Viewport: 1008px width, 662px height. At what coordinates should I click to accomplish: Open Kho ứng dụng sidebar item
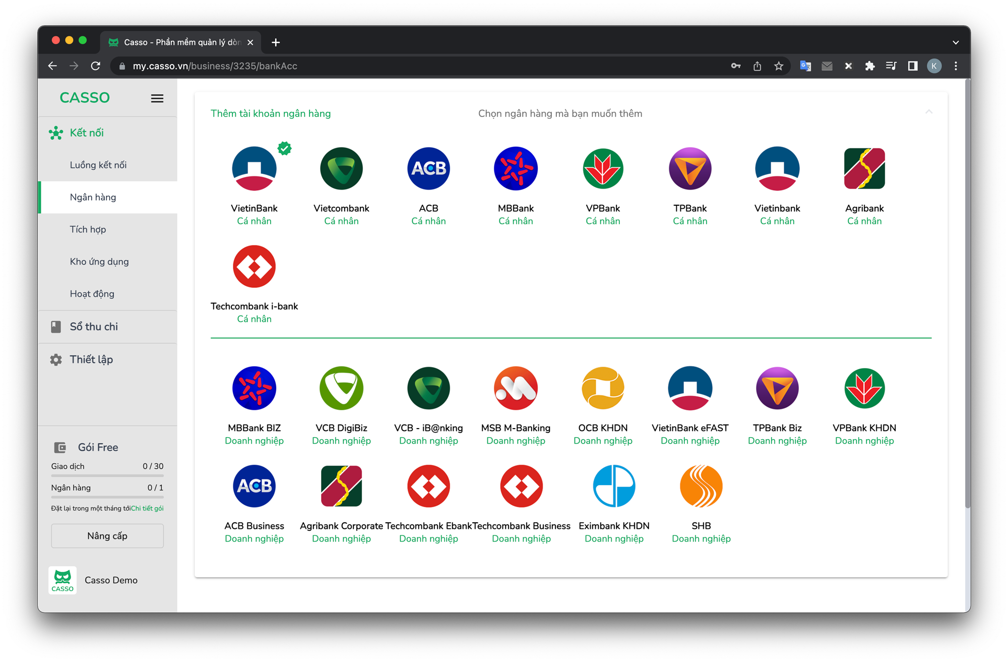107,262
